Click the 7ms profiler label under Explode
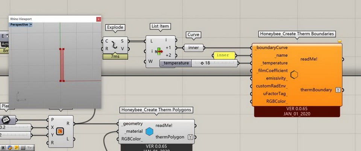The height and width of the screenshot is (151, 361). click(x=115, y=57)
